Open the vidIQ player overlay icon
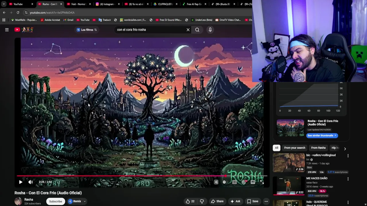This screenshot has height=206, width=367. [x=216, y=182]
